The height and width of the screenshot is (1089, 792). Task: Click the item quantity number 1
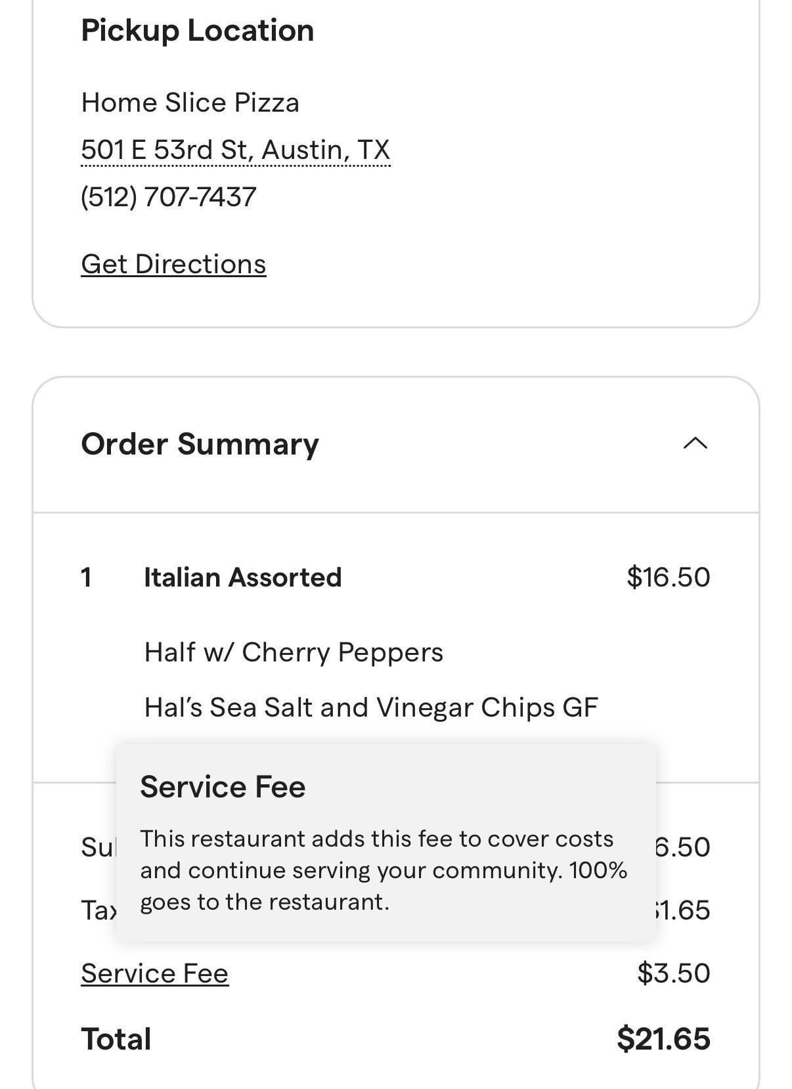tap(86, 577)
